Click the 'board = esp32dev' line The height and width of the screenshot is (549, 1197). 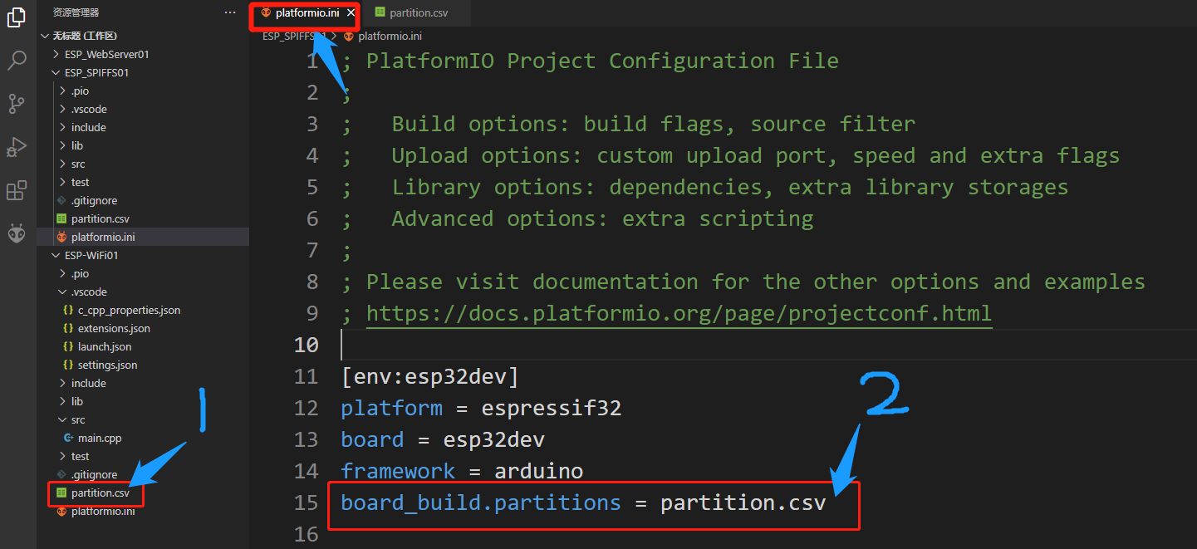pyautogui.click(x=443, y=439)
